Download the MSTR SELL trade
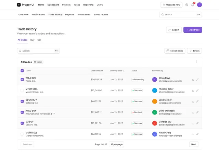This screenshot has width=219, height=164. [193, 134]
